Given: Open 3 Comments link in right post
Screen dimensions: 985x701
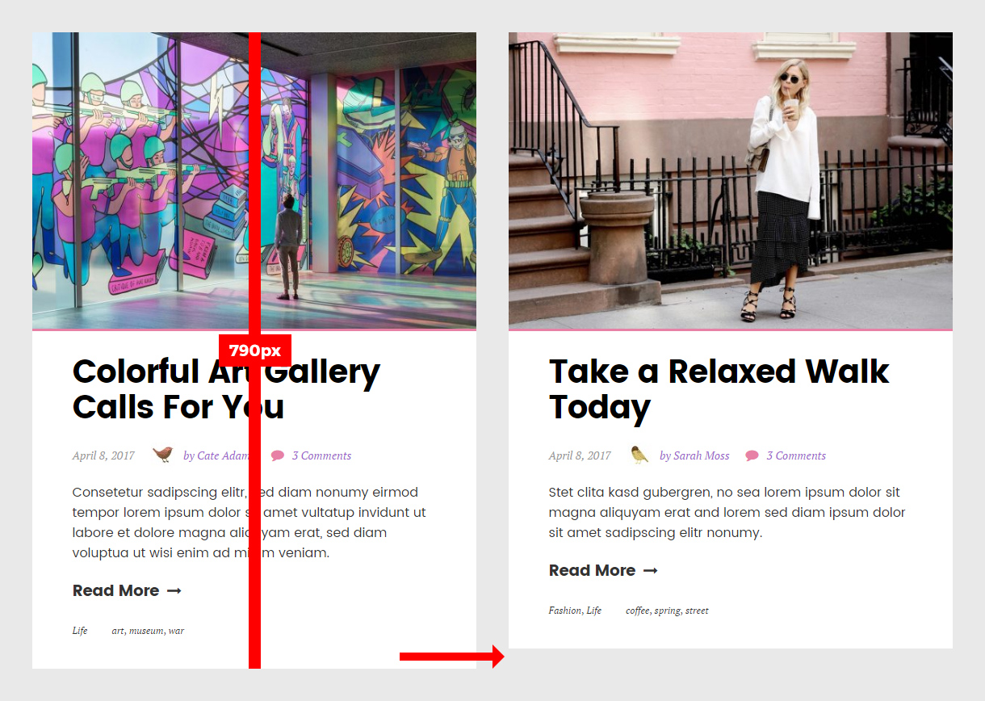Looking at the screenshot, I should tap(796, 455).
